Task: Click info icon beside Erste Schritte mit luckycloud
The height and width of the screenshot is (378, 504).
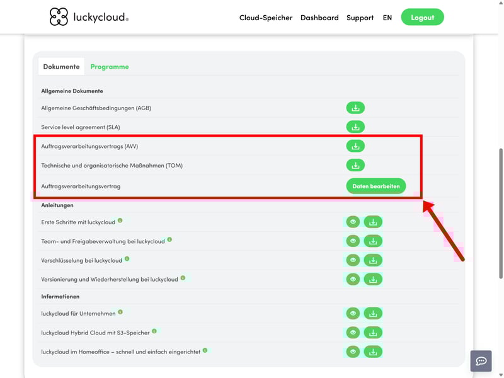Action: [120, 220]
